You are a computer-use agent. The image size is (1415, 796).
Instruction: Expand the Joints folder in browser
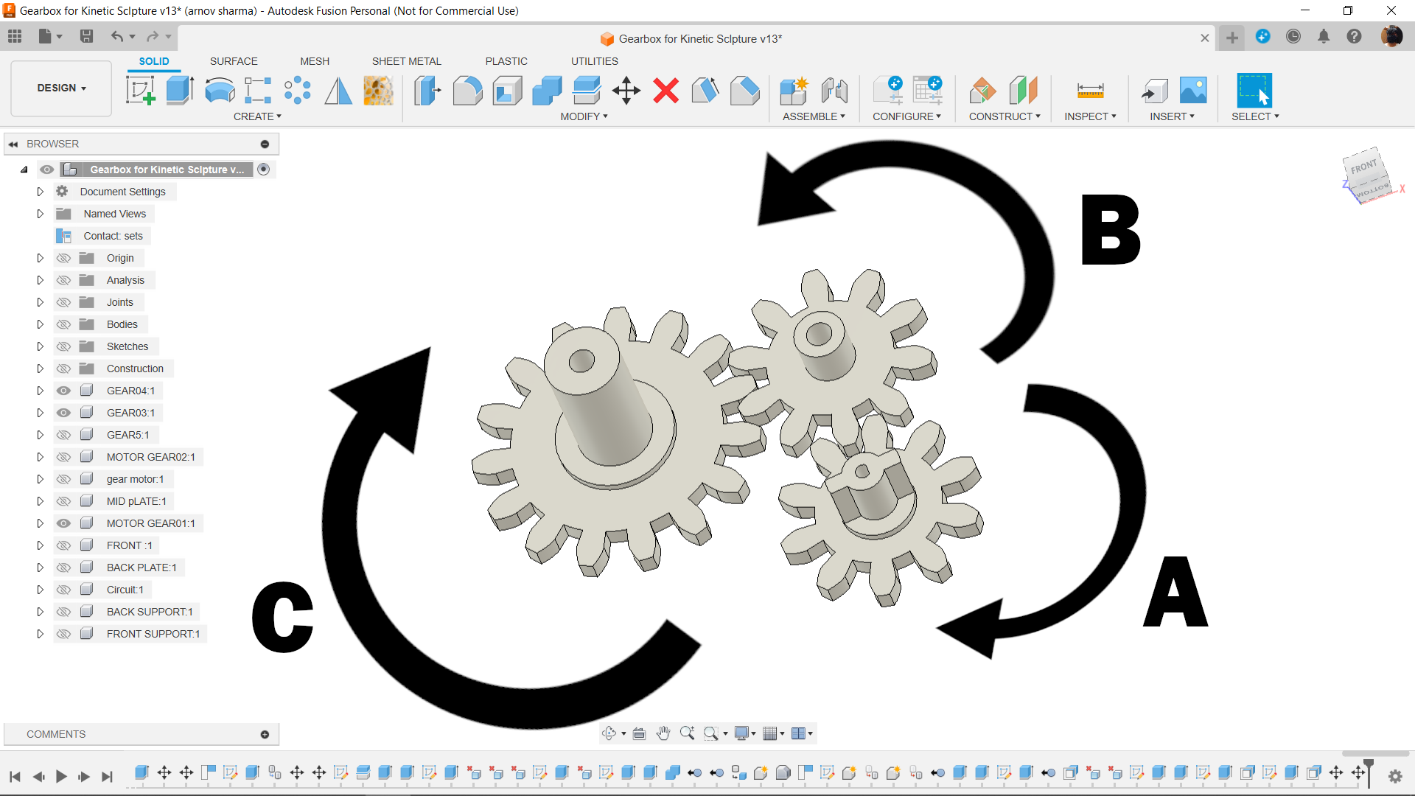pyautogui.click(x=39, y=302)
